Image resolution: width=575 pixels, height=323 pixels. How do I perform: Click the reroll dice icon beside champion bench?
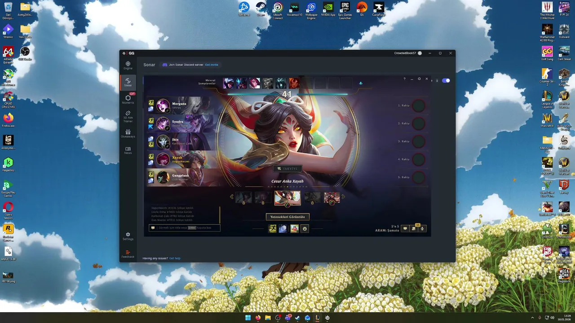tap(360, 83)
